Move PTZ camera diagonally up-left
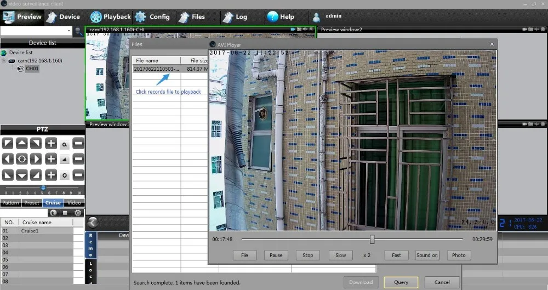 coord(8,143)
